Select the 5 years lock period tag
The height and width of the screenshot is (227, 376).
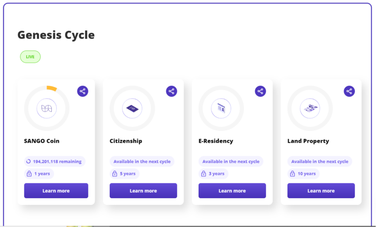(x=124, y=174)
